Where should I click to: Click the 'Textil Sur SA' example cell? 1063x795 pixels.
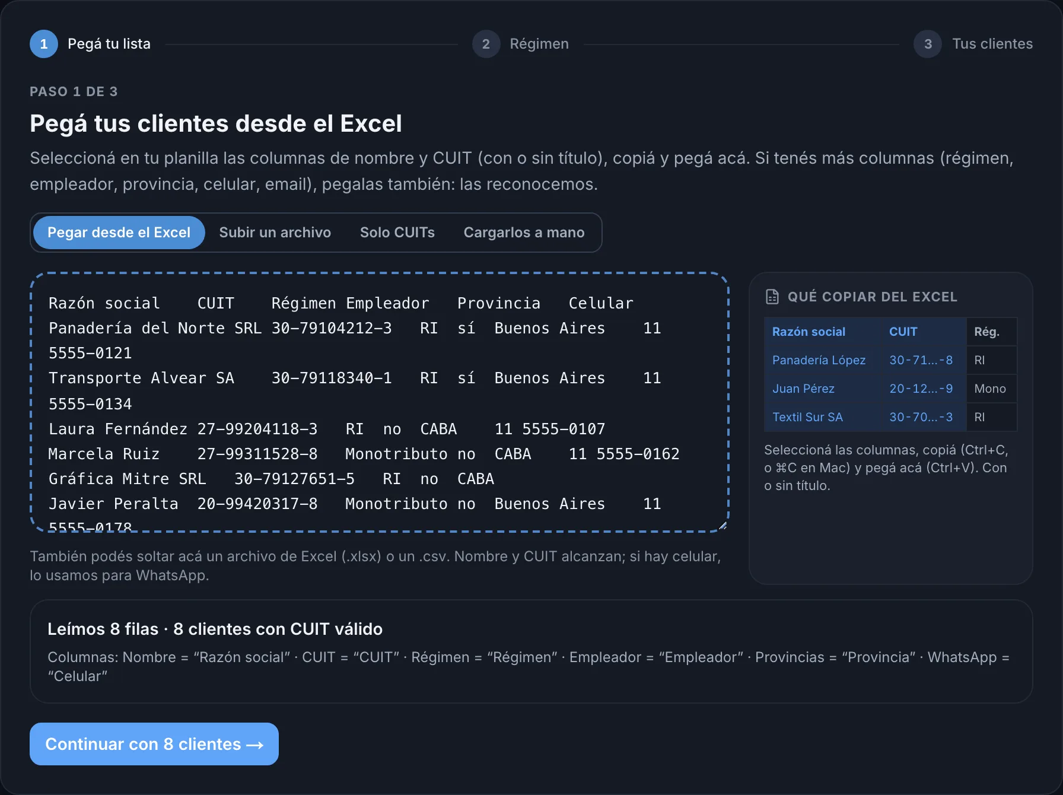pos(823,417)
